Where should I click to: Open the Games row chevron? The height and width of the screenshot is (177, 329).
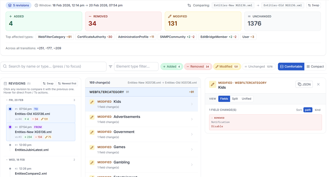pos(192,150)
